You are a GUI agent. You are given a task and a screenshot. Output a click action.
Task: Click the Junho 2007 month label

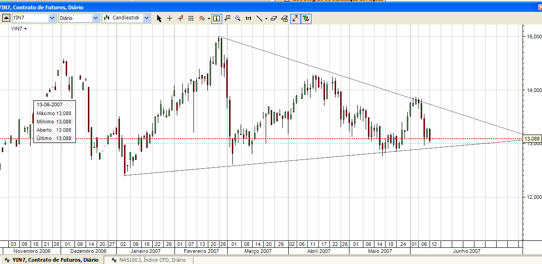coord(466,251)
